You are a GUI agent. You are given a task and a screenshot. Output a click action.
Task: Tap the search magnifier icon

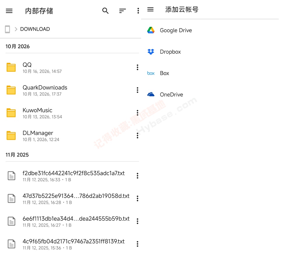pos(105,11)
